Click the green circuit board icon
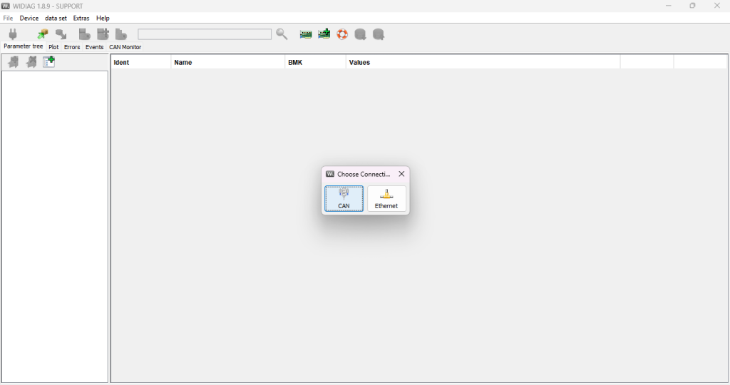This screenshot has width=730, height=385. tap(306, 34)
